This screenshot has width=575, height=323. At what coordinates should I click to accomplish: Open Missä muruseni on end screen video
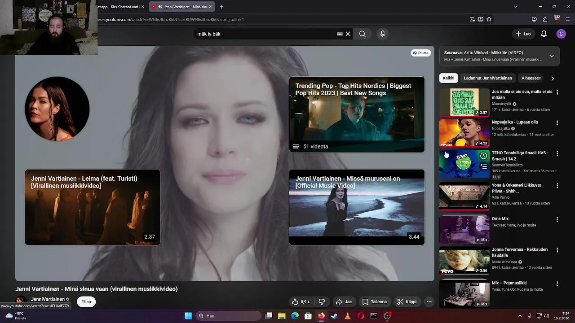(357, 207)
